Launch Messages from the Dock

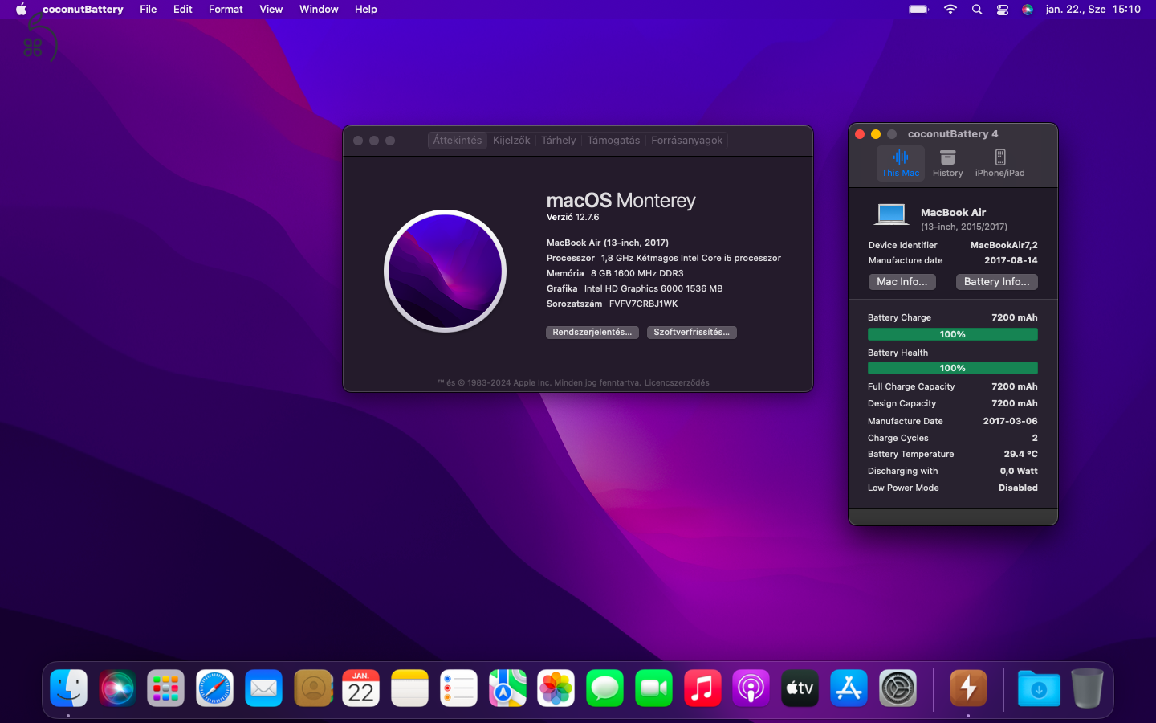(605, 688)
